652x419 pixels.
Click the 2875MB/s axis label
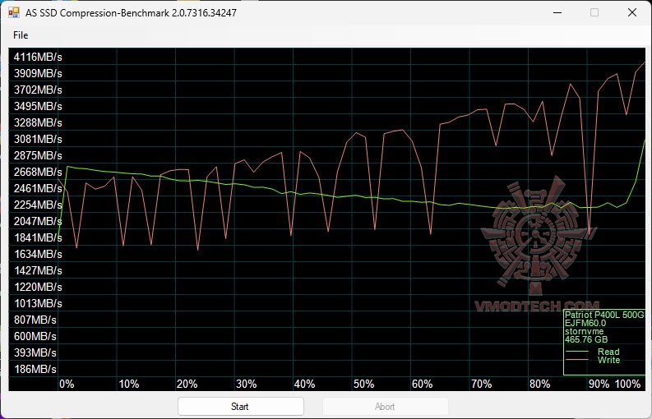(38, 155)
